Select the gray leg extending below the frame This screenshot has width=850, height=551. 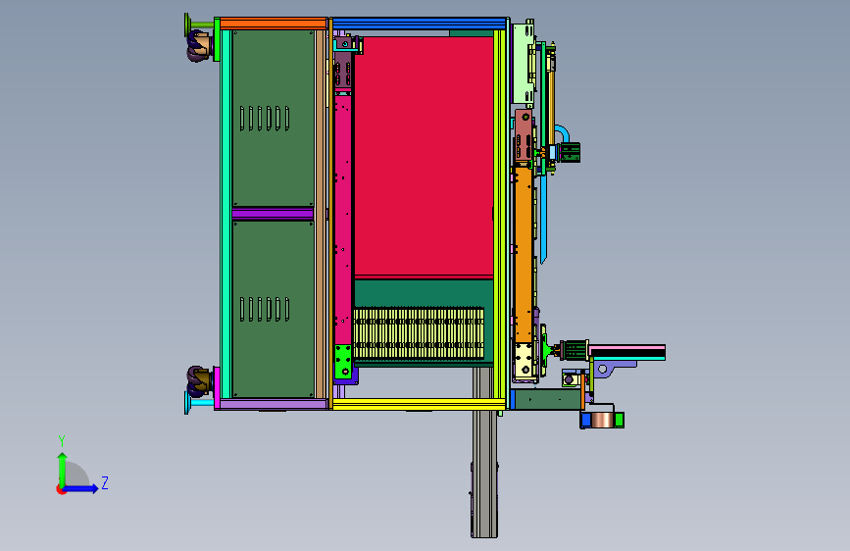pyautogui.click(x=484, y=452)
